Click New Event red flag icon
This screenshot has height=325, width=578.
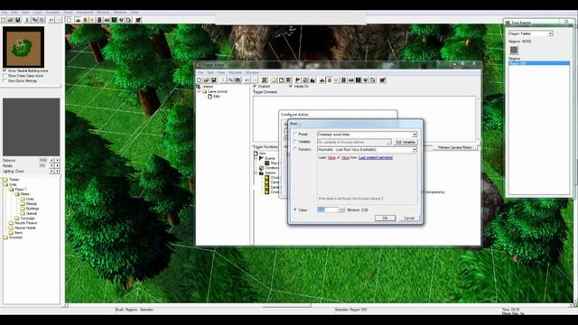[x=298, y=80]
